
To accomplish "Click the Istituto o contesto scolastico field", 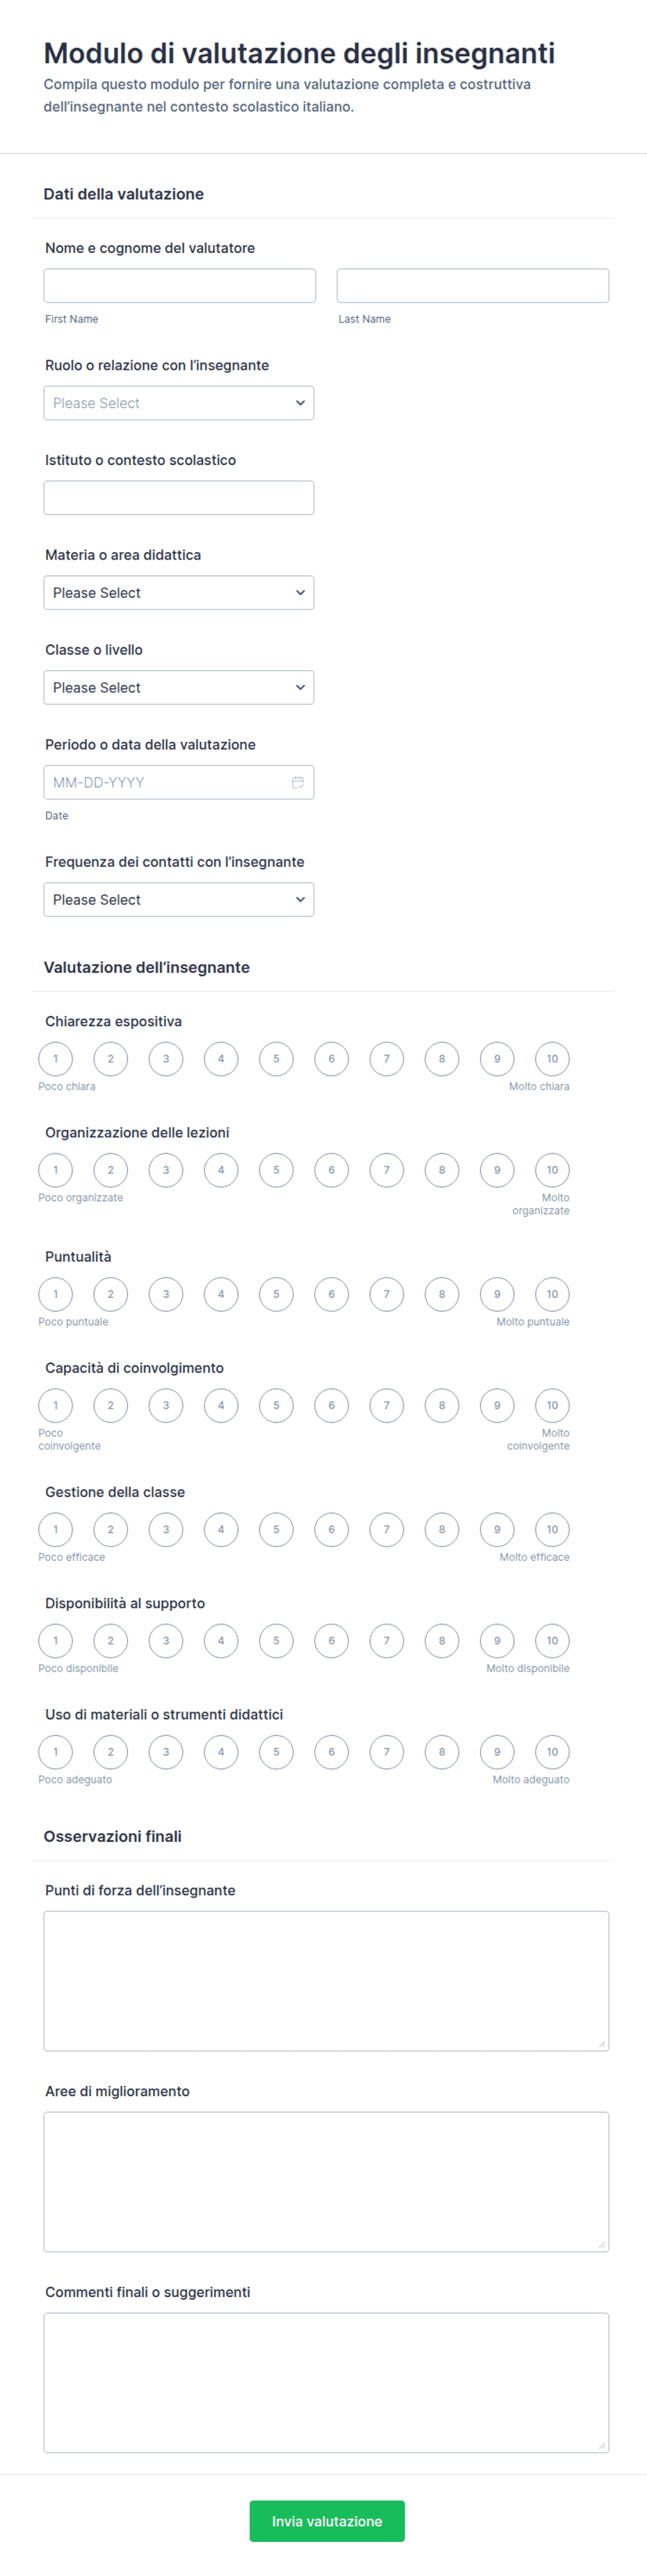I will point(179,498).
